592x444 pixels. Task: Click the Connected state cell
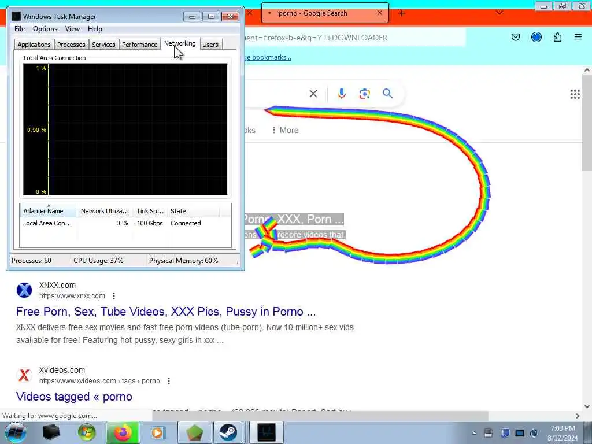click(x=186, y=223)
